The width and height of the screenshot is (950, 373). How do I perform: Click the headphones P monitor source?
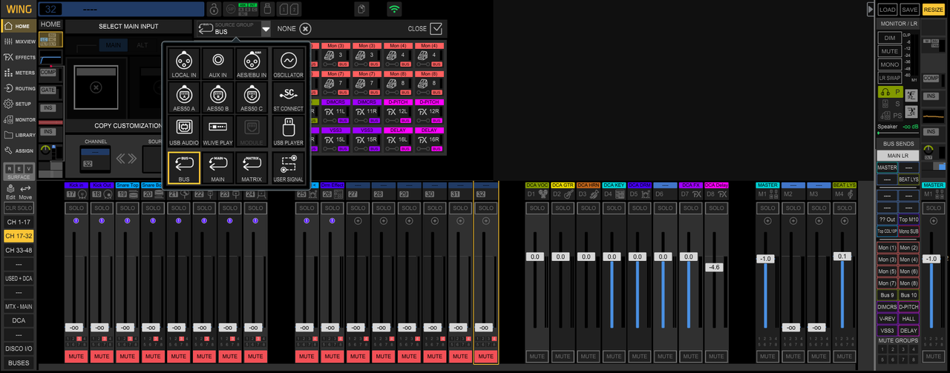tap(890, 92)
